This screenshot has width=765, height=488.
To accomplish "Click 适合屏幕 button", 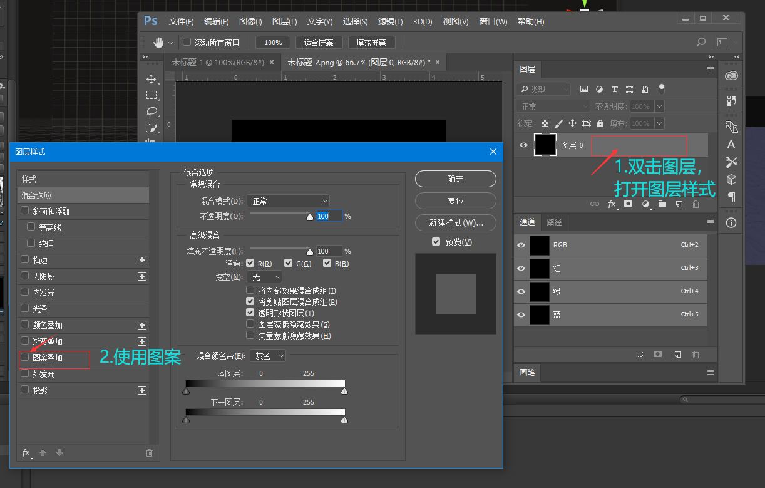I will tap(319, 43).
